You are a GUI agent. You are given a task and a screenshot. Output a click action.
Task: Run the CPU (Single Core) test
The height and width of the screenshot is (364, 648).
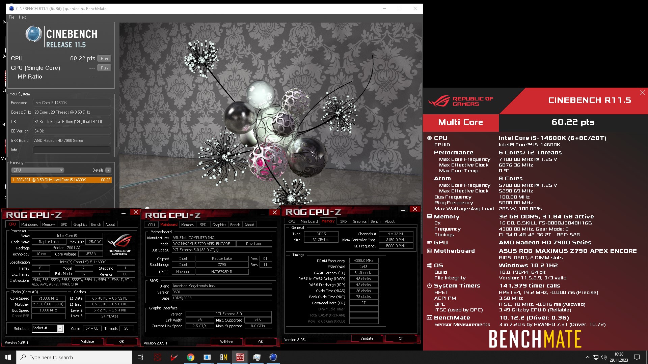[104, 68]
